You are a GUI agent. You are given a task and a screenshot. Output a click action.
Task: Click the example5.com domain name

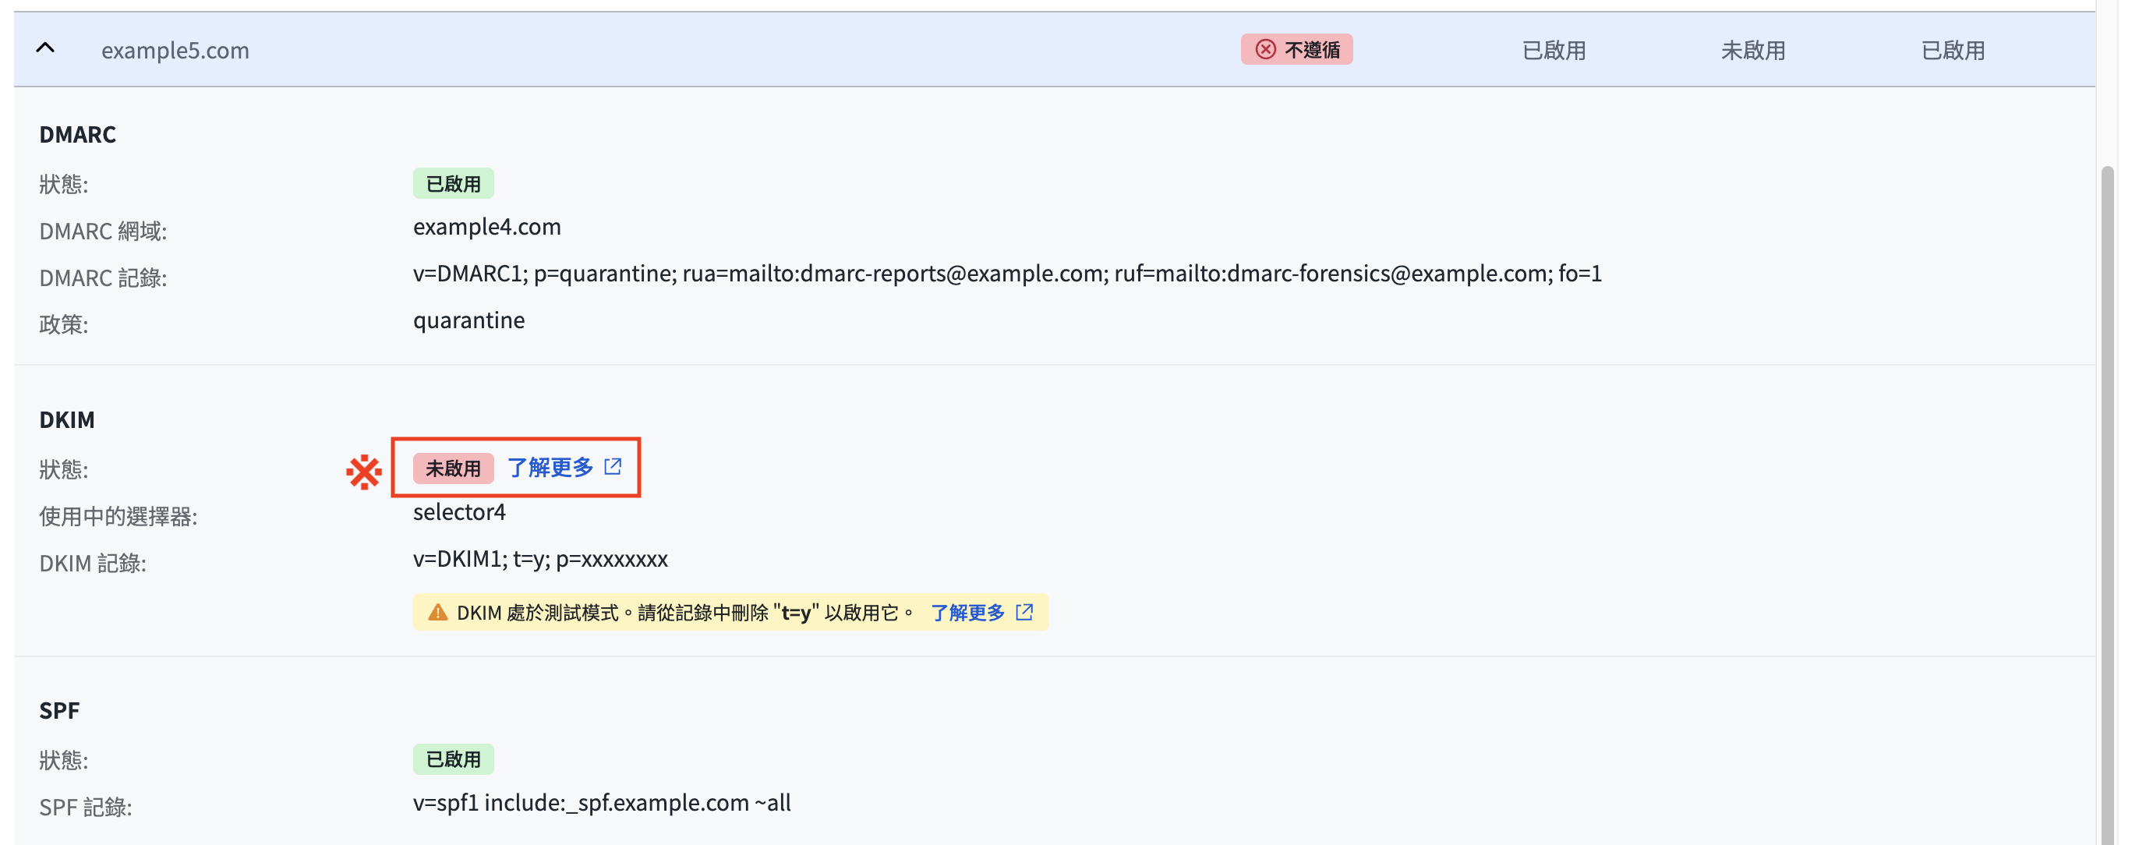coord(175,50)
